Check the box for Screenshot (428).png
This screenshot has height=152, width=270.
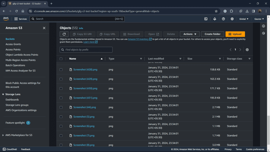coord(61,70)
